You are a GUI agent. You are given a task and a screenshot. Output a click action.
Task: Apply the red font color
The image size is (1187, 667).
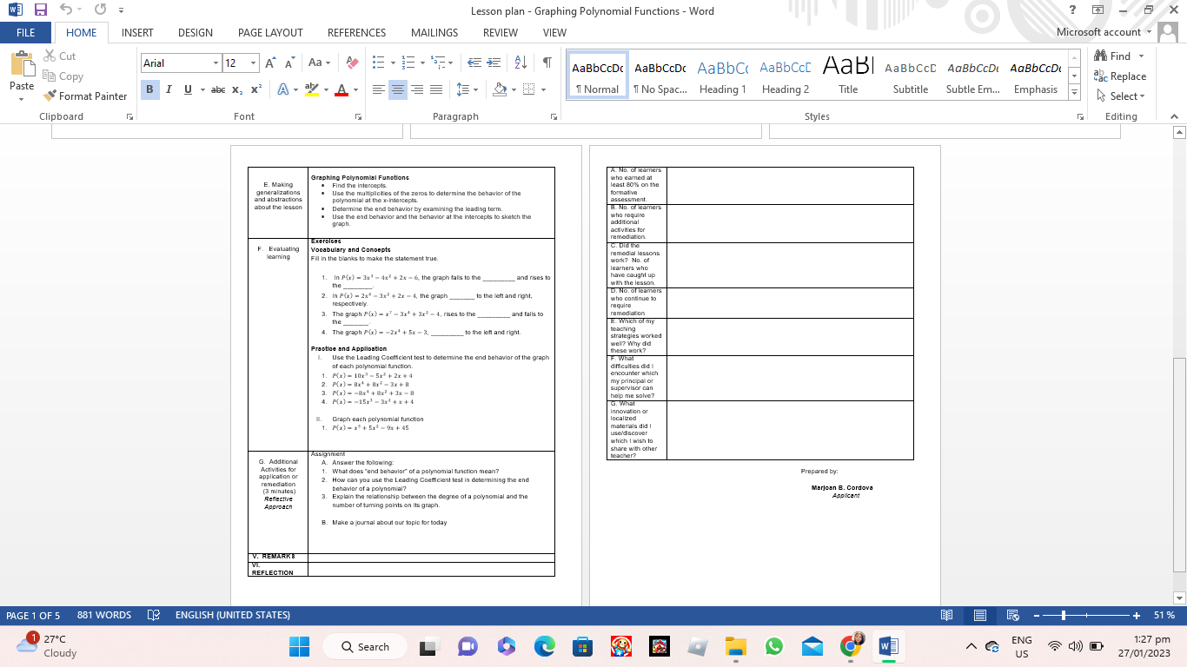tap(342, 89)
